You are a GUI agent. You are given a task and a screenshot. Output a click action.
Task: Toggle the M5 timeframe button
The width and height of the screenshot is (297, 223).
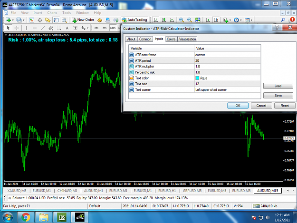pos(105,28)
